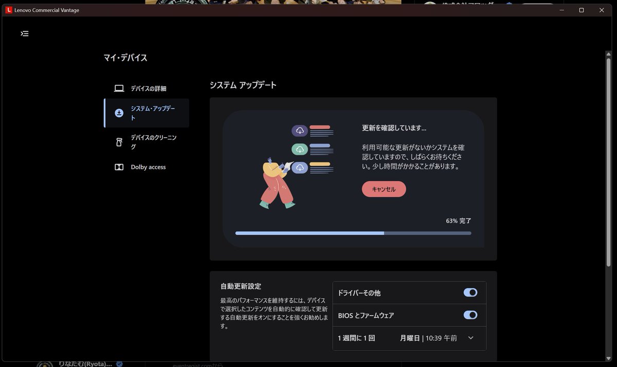Toggle BIOS とファームウェア auto update switch

pos(470,315)
